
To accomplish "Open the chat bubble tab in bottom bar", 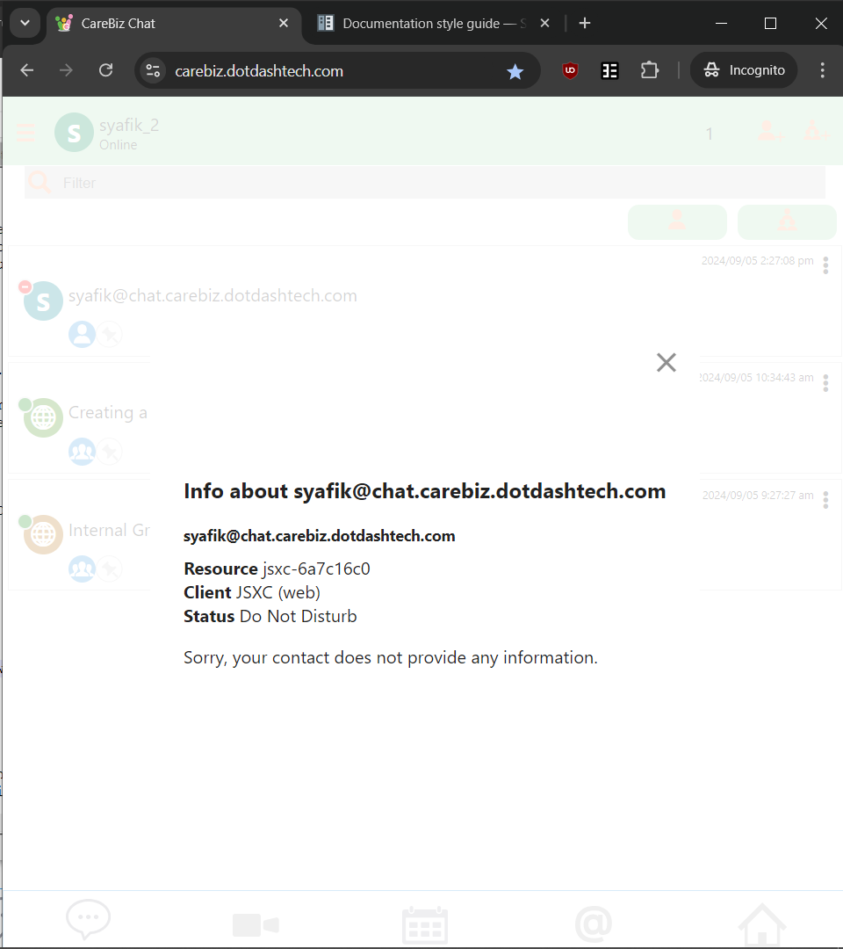I will point(89,921).
